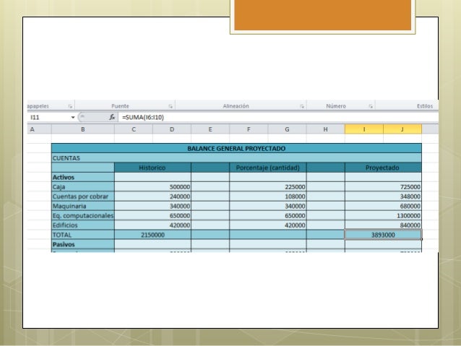Select the Proyectado header cell
This screenshot has width=461, height=346.
coord(383,168)
